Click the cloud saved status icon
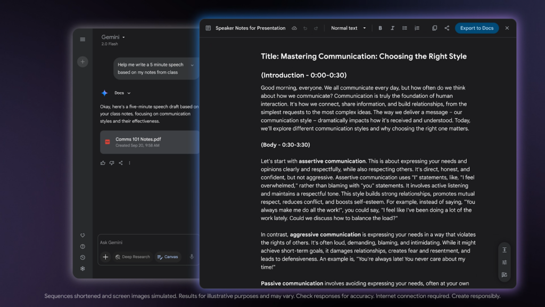Image resolution: width=545 pixels, height=307 pixels. (294, 28)
